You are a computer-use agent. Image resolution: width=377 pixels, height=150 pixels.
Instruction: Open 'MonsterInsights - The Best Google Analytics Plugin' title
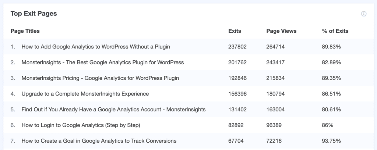103,63
